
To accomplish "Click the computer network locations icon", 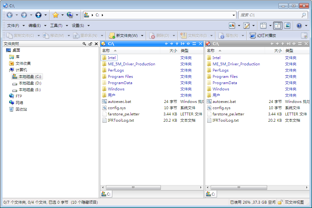I will click(x=70, y=15).
